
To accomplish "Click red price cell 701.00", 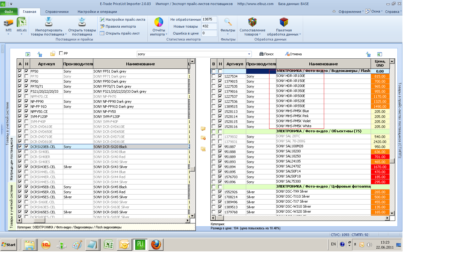I will coord(380,157).
